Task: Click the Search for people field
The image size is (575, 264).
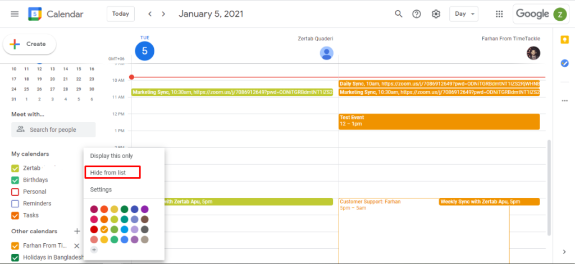Action: [53, 129]
